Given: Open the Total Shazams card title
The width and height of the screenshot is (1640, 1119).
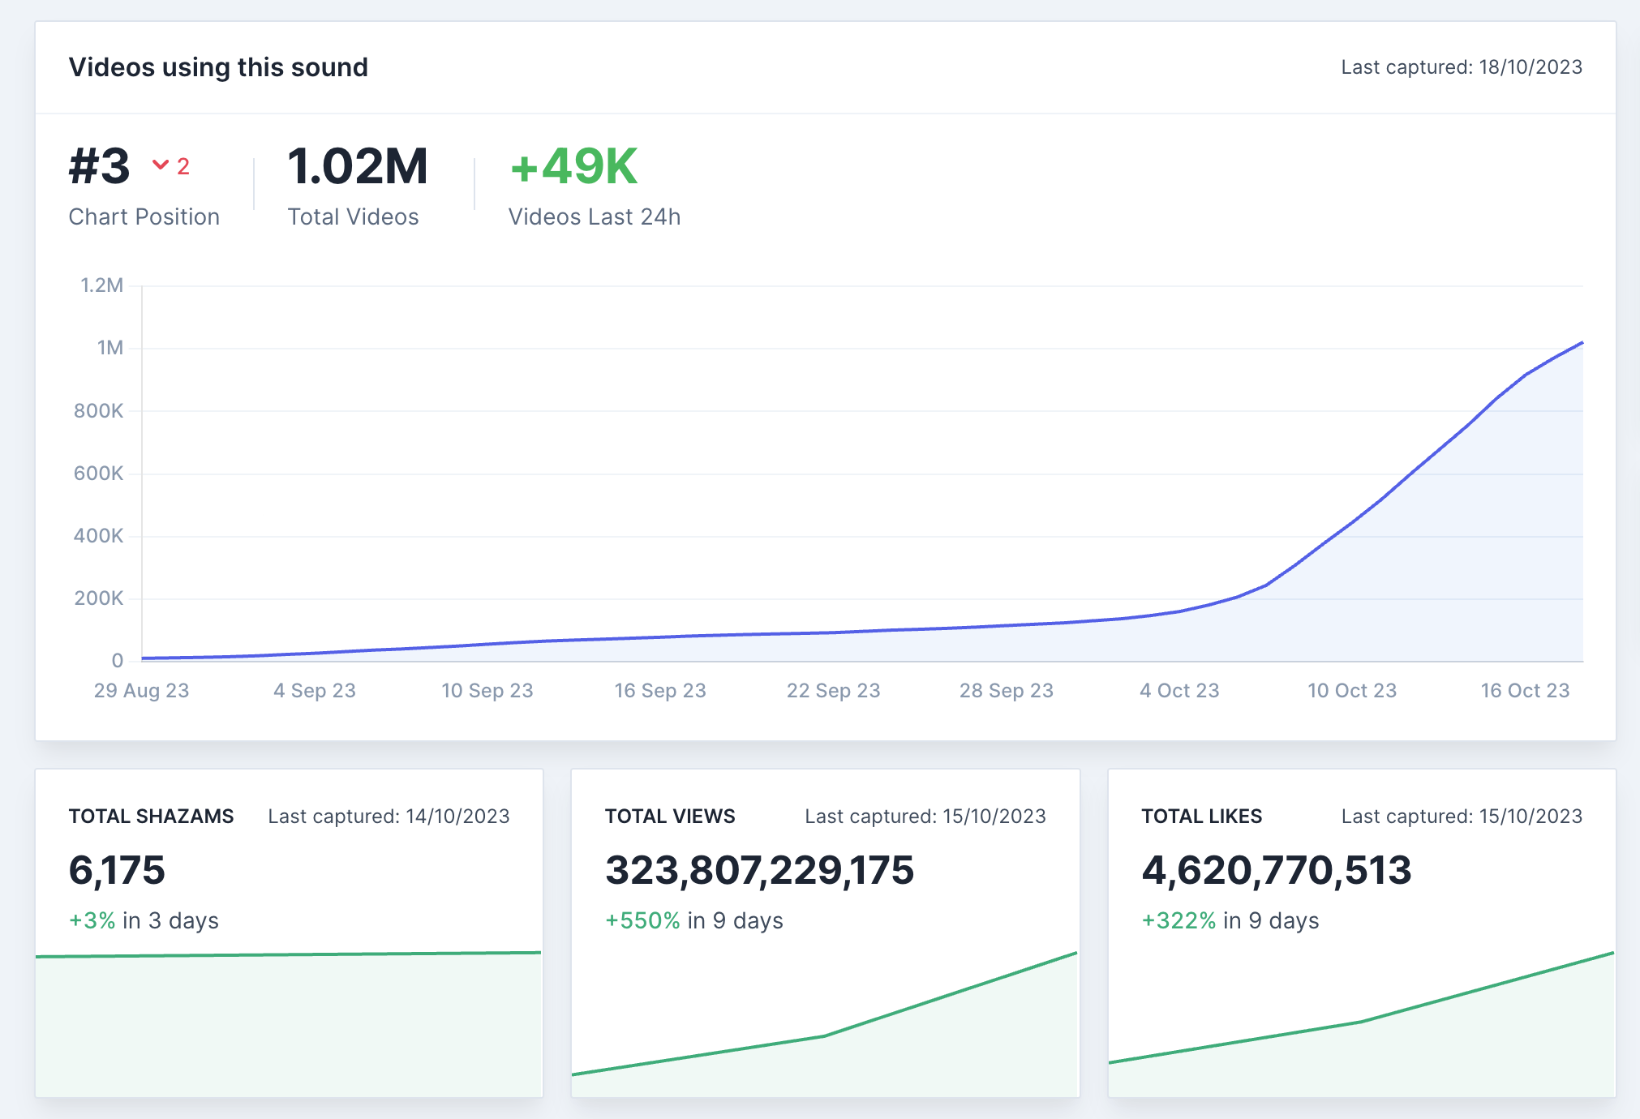Looking at the screenshot, I should pyautogui.click(x=151, y=817).
